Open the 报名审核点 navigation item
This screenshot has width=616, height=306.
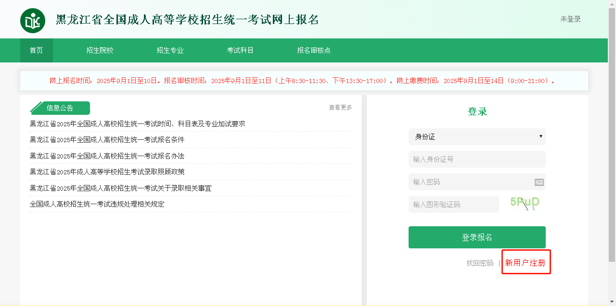click(x=314, y=50)
